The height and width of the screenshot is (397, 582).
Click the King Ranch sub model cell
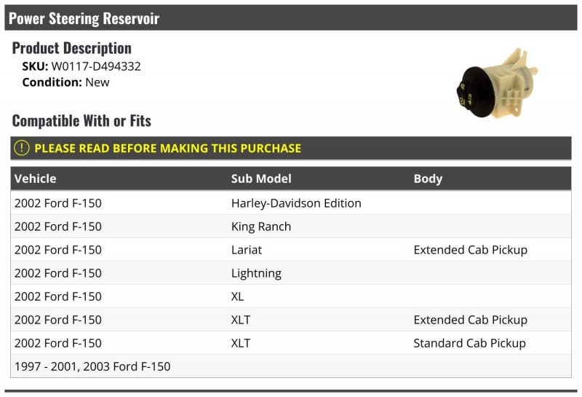(x=261, y=227)
